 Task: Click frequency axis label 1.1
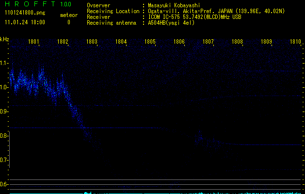click(4, 63)
